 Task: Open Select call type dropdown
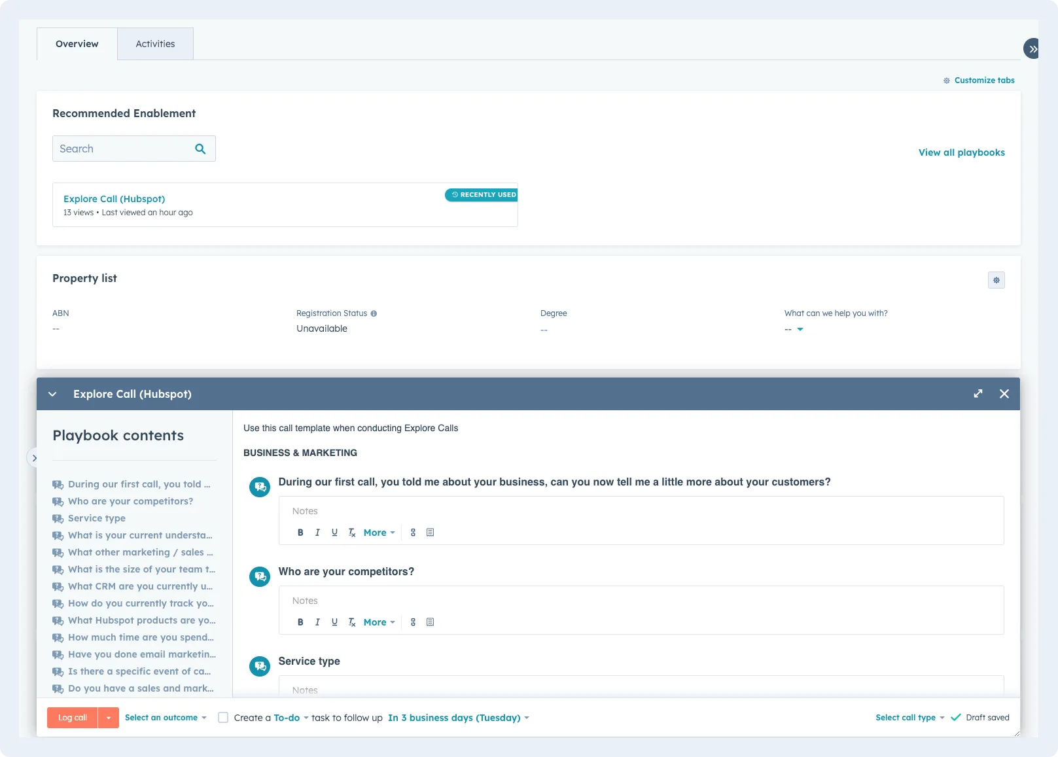(x=910, y=718)
